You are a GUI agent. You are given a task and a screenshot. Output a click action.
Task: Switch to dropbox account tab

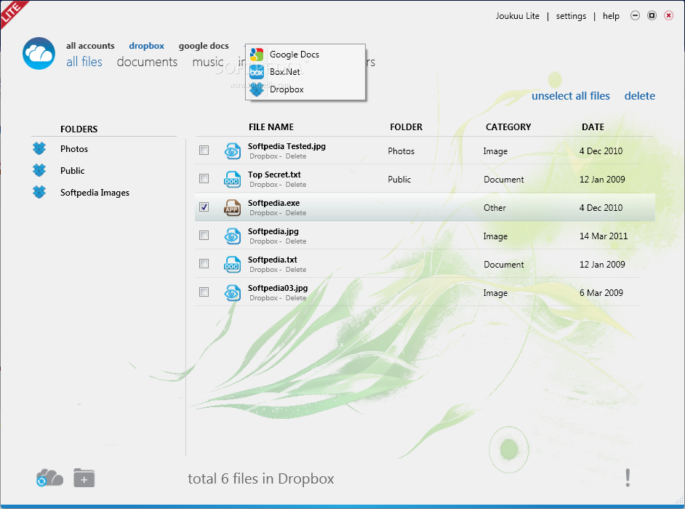pos(146,45)
